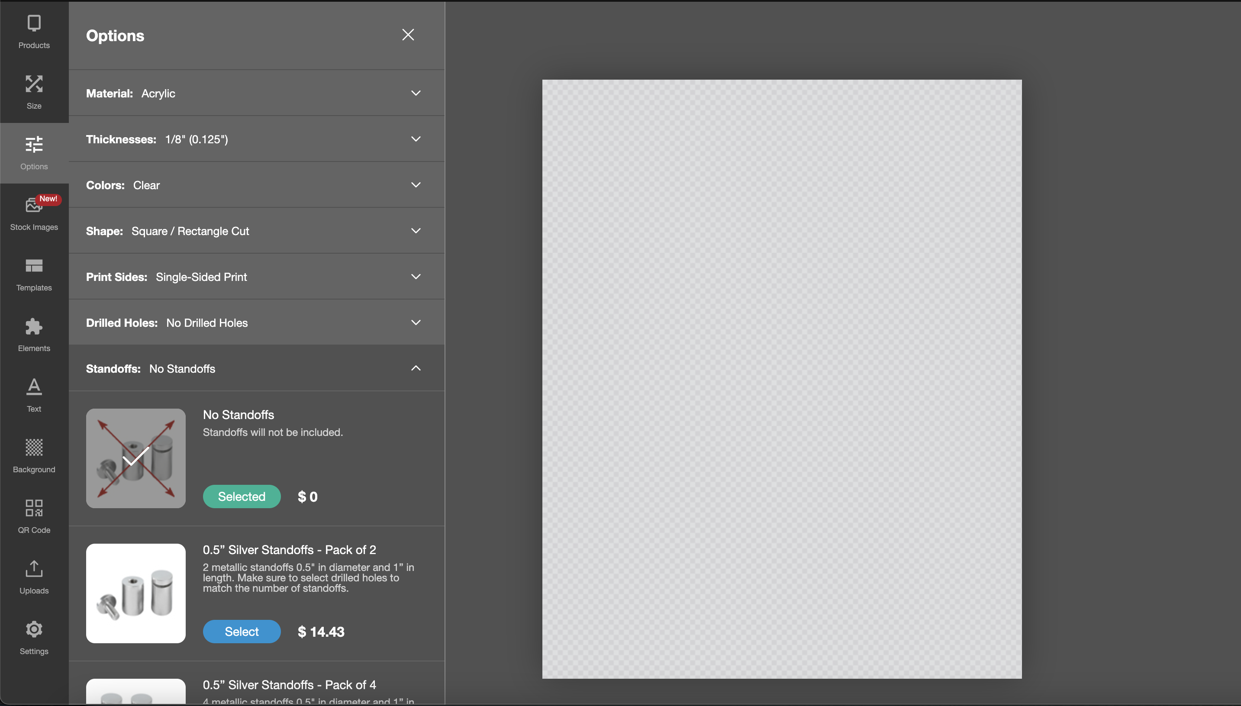Open the Elements puzzle-piece panel
1241x706 pixels.
[34, 335]
